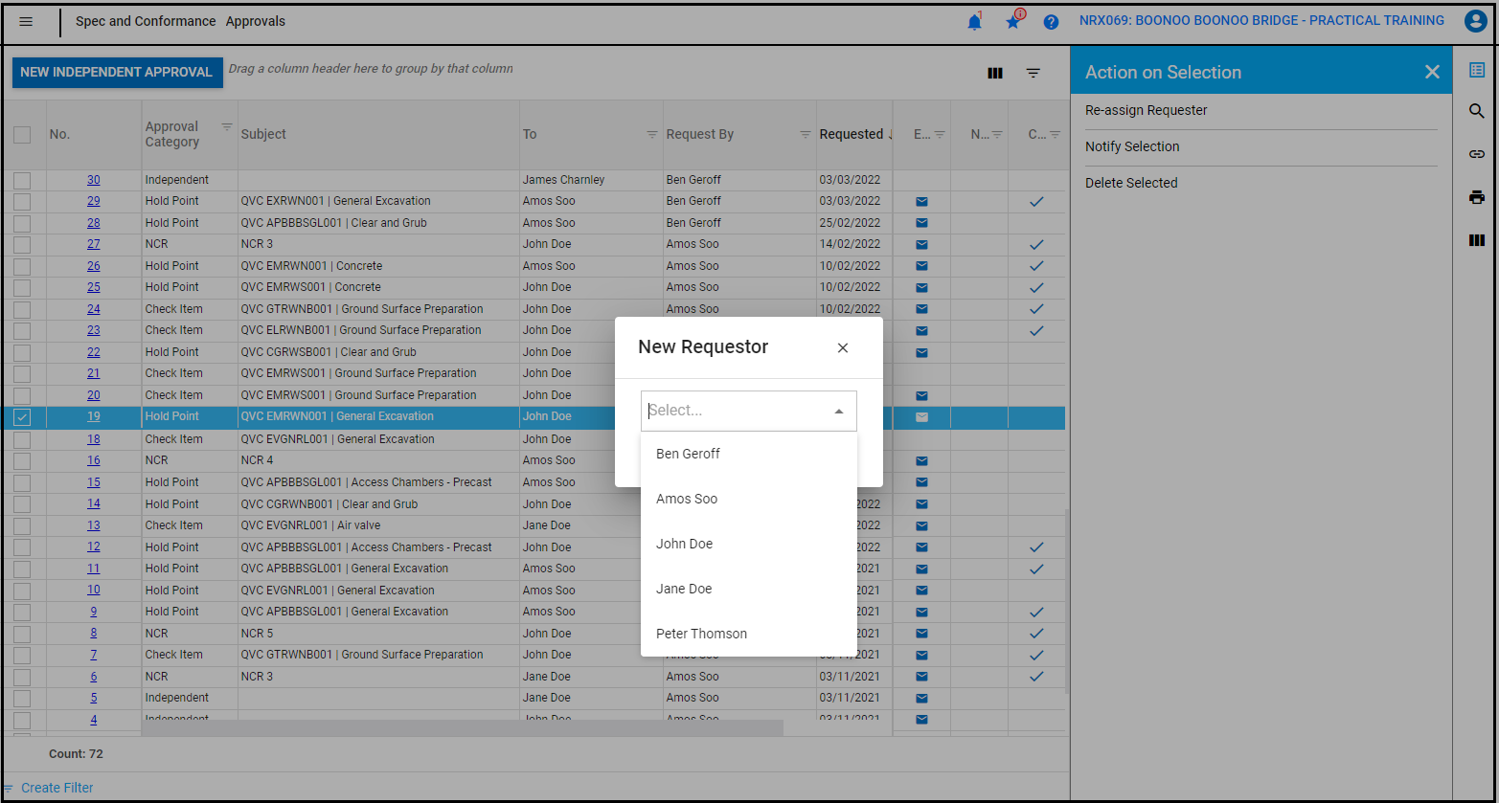Viewport: 1499px width, 803px height.
Task: Click inside the Select... requestor input
Action: tap(736, 412)
